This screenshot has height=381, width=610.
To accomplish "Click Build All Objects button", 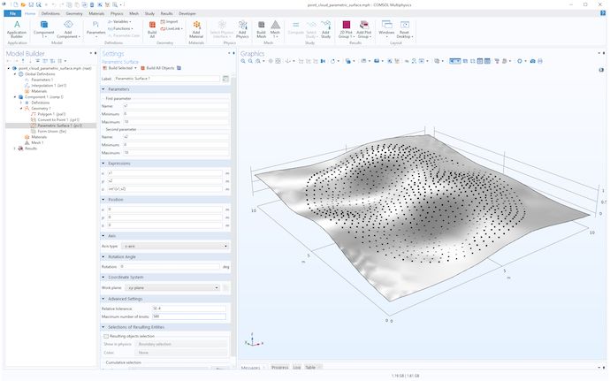I will point(157,68).
